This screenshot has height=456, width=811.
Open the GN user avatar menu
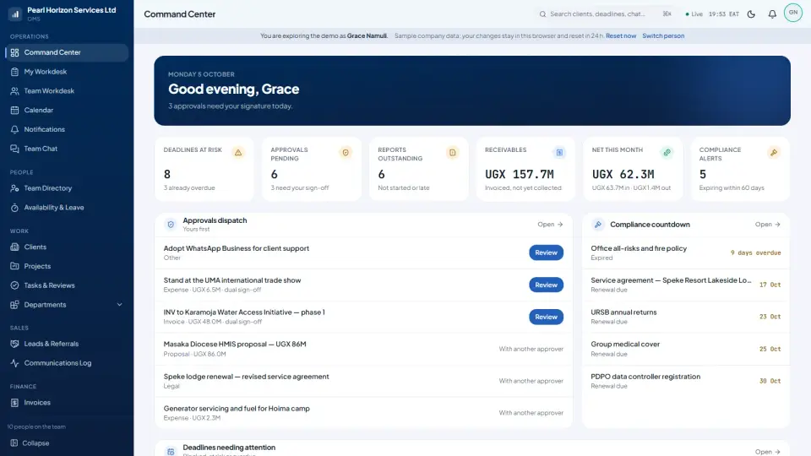793,13
